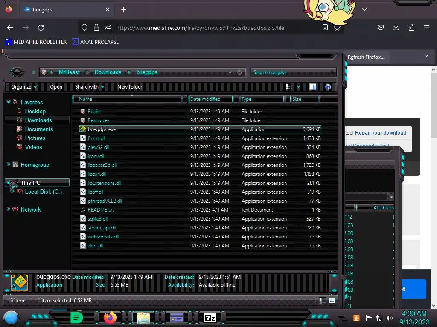Open Action Center flag tray icon
This screenshot has width=437, height=327.
369,318
